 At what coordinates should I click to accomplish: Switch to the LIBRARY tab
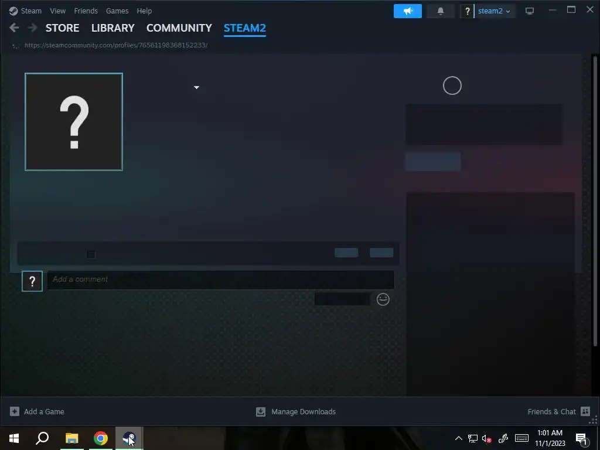point(113,28)
